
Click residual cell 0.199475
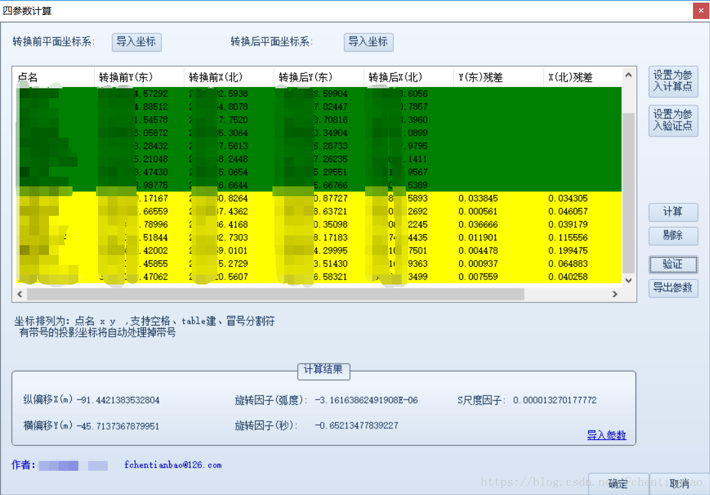tap(568, 250)
